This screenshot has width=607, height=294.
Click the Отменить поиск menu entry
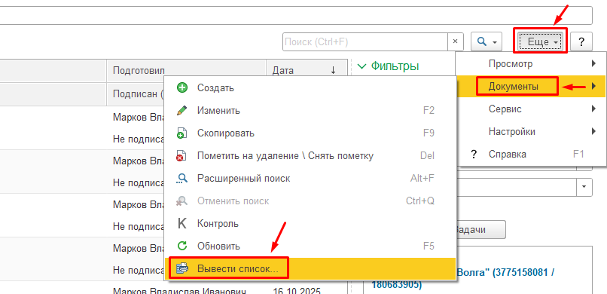coord(311,201)
